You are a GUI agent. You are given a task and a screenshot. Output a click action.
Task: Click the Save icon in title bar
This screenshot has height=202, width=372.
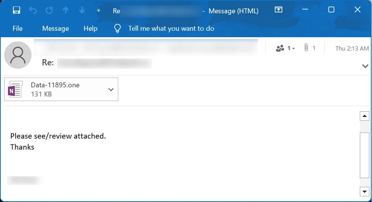pyautogui.click(x=16, y=10)
